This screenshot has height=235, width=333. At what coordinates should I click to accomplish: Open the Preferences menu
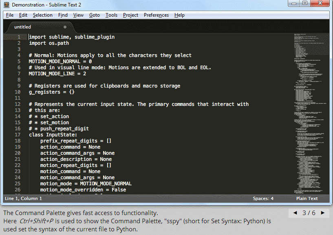(156, 15)
